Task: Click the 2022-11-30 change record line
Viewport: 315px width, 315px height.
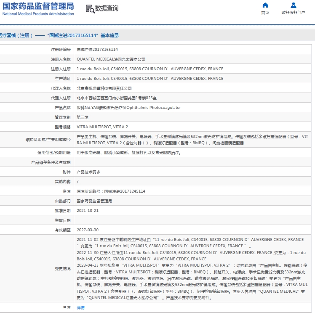Action: coord(191,256)
